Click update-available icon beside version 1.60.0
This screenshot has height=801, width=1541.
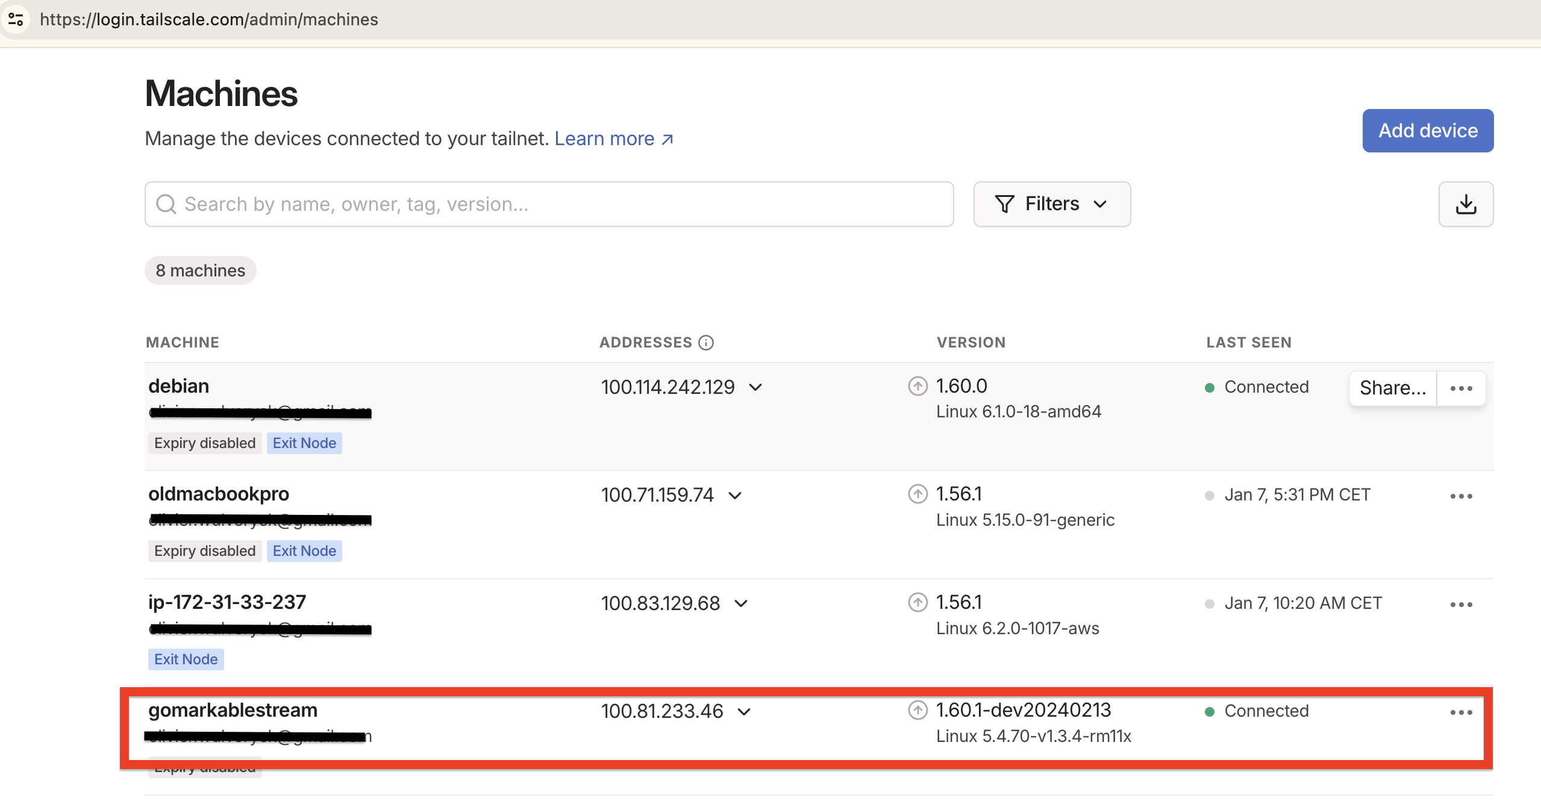(918, 386)
